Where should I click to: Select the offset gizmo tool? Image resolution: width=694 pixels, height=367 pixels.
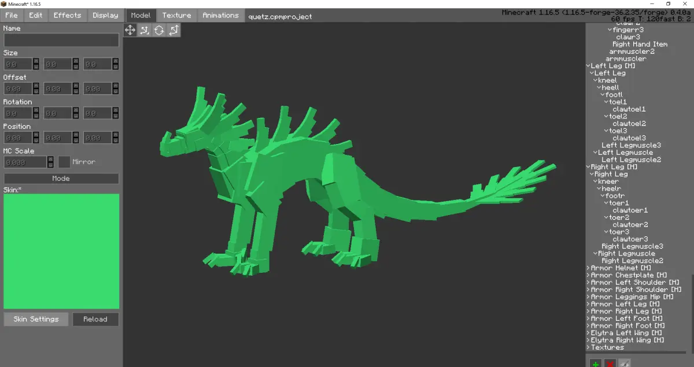[x=145, y=30]
